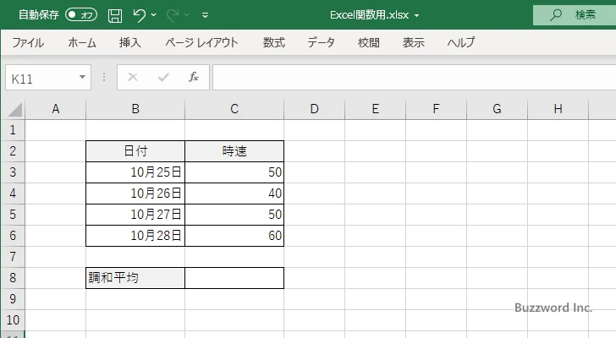Select row 2 header
The width and height of the screenshot is (616, 338).
pos(13,151)
